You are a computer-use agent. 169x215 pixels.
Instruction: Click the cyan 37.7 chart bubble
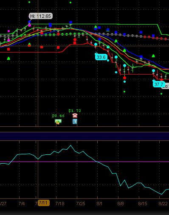pyautogui.click(x=159, y=84)
